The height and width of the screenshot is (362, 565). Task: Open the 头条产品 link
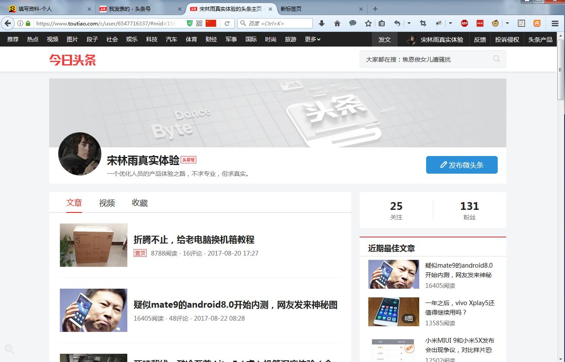pos(540,39)
